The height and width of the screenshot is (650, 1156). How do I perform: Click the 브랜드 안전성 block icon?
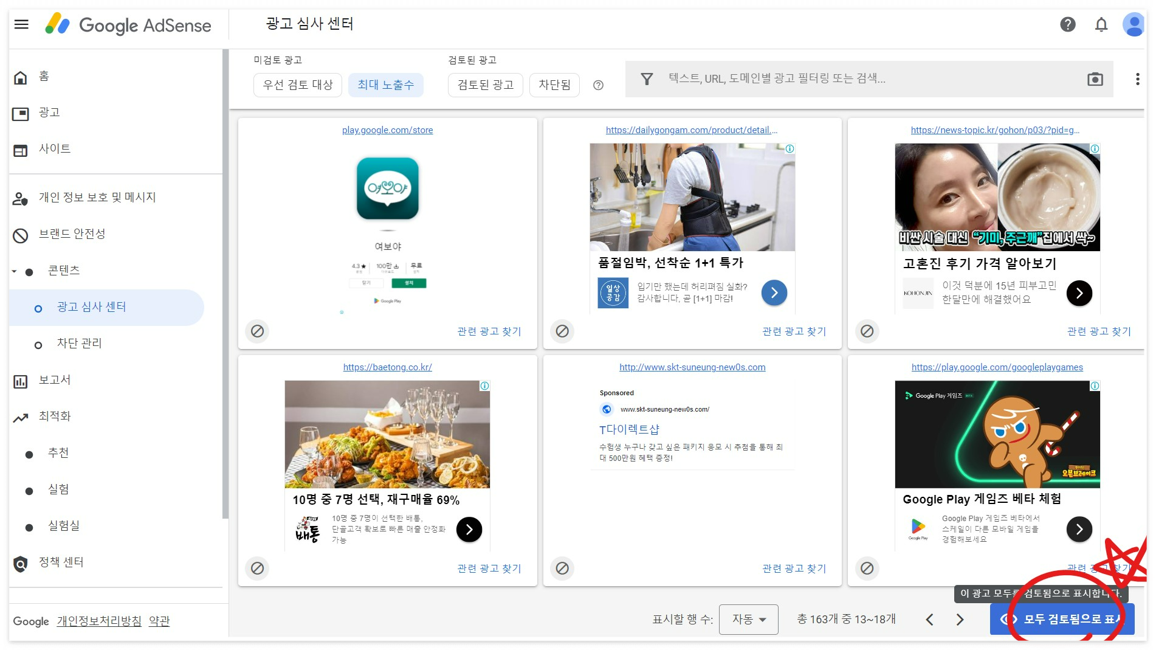(21, 235)
